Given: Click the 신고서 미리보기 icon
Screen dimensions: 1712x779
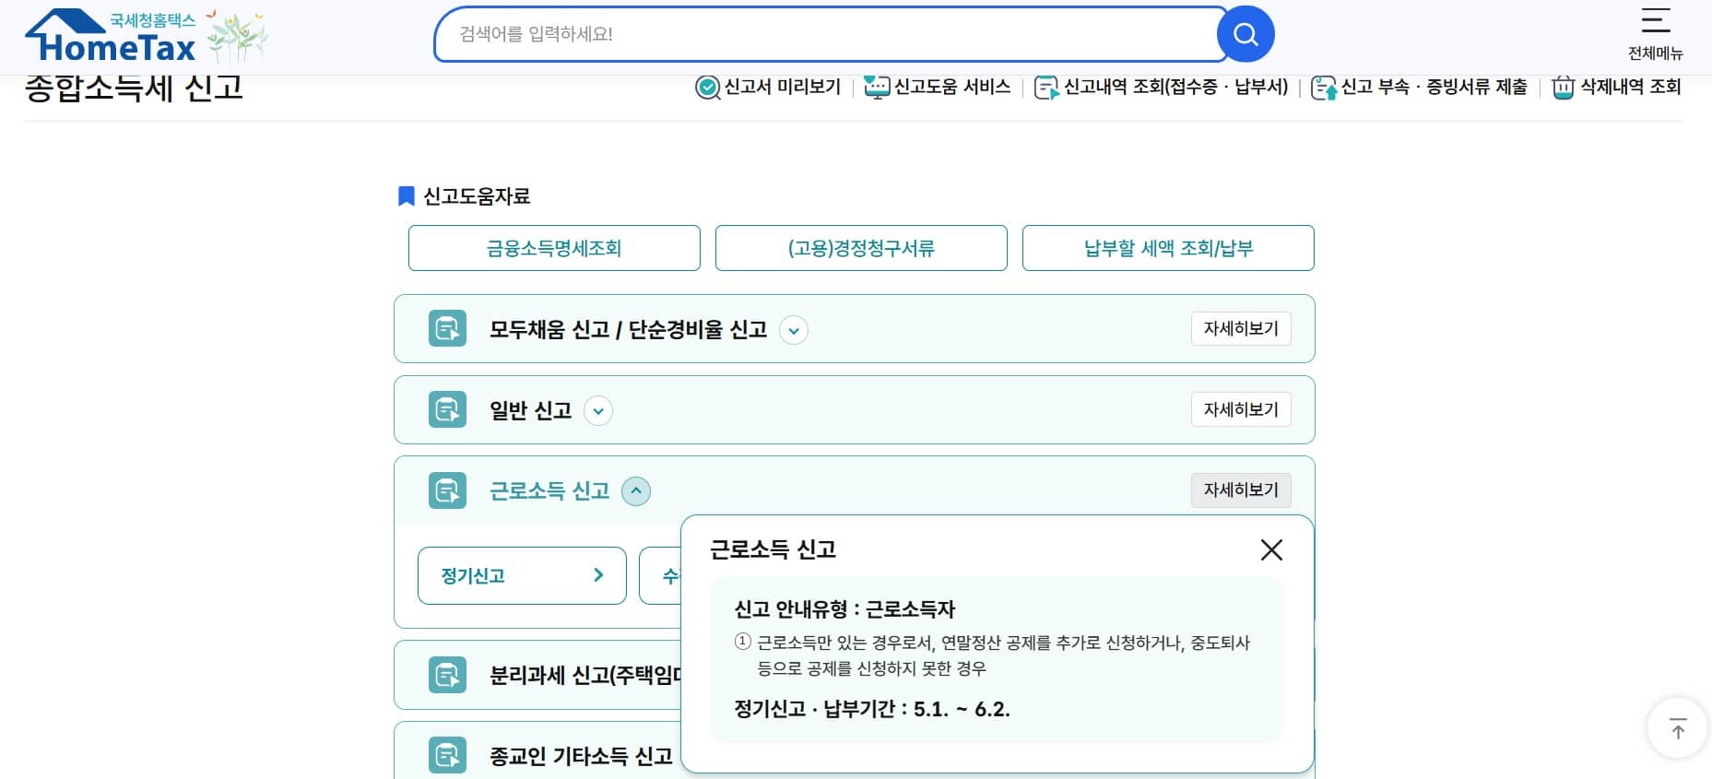Looking at the screenshot, I should click(x=707, y=88).
